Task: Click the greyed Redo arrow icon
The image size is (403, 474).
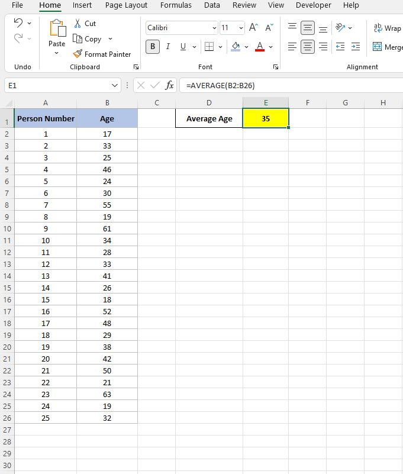Action: coord(18,38)
